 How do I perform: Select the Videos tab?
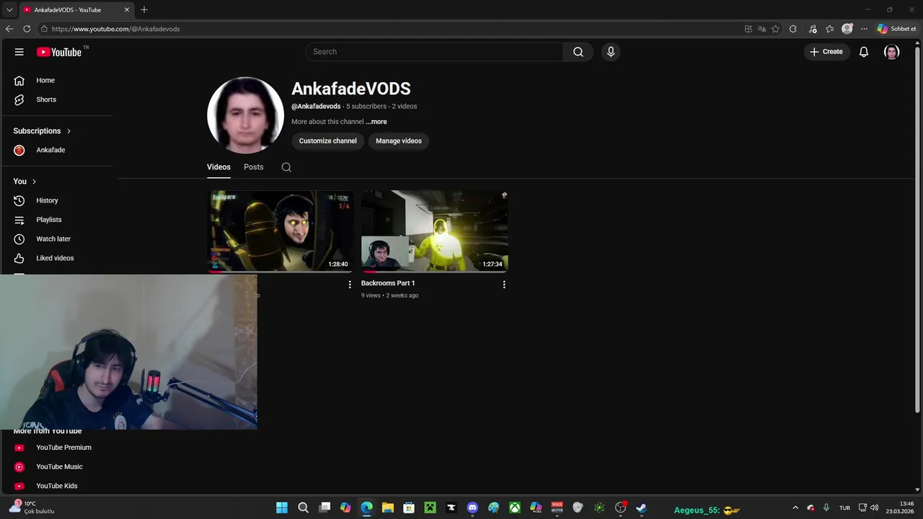[218, 167]
